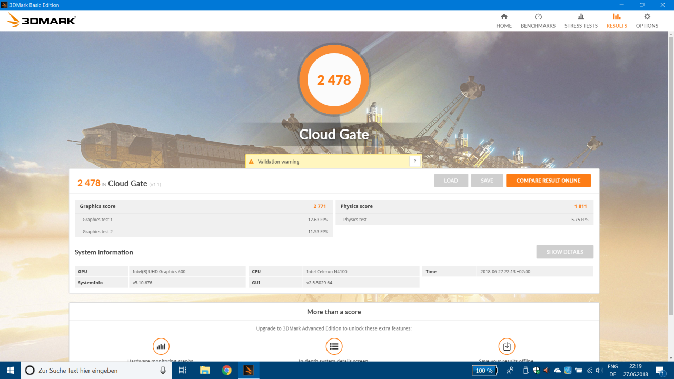Go to the Home section
The image size is (674, 379).
point(503,21)
